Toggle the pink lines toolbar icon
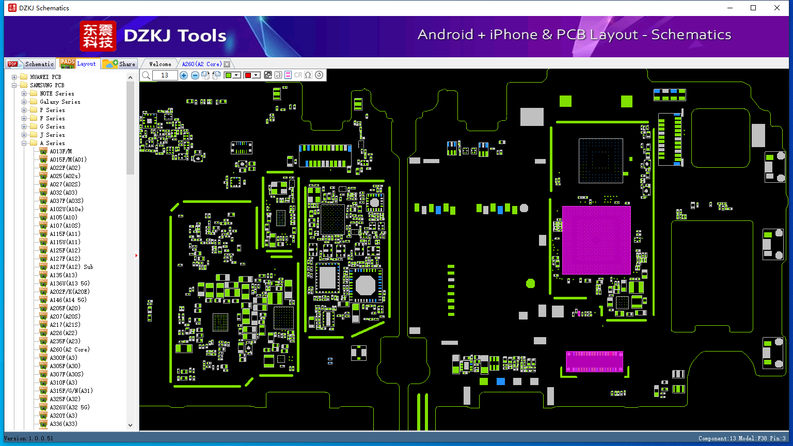Viewport: 793px width, 446px height. click(288, 75)
